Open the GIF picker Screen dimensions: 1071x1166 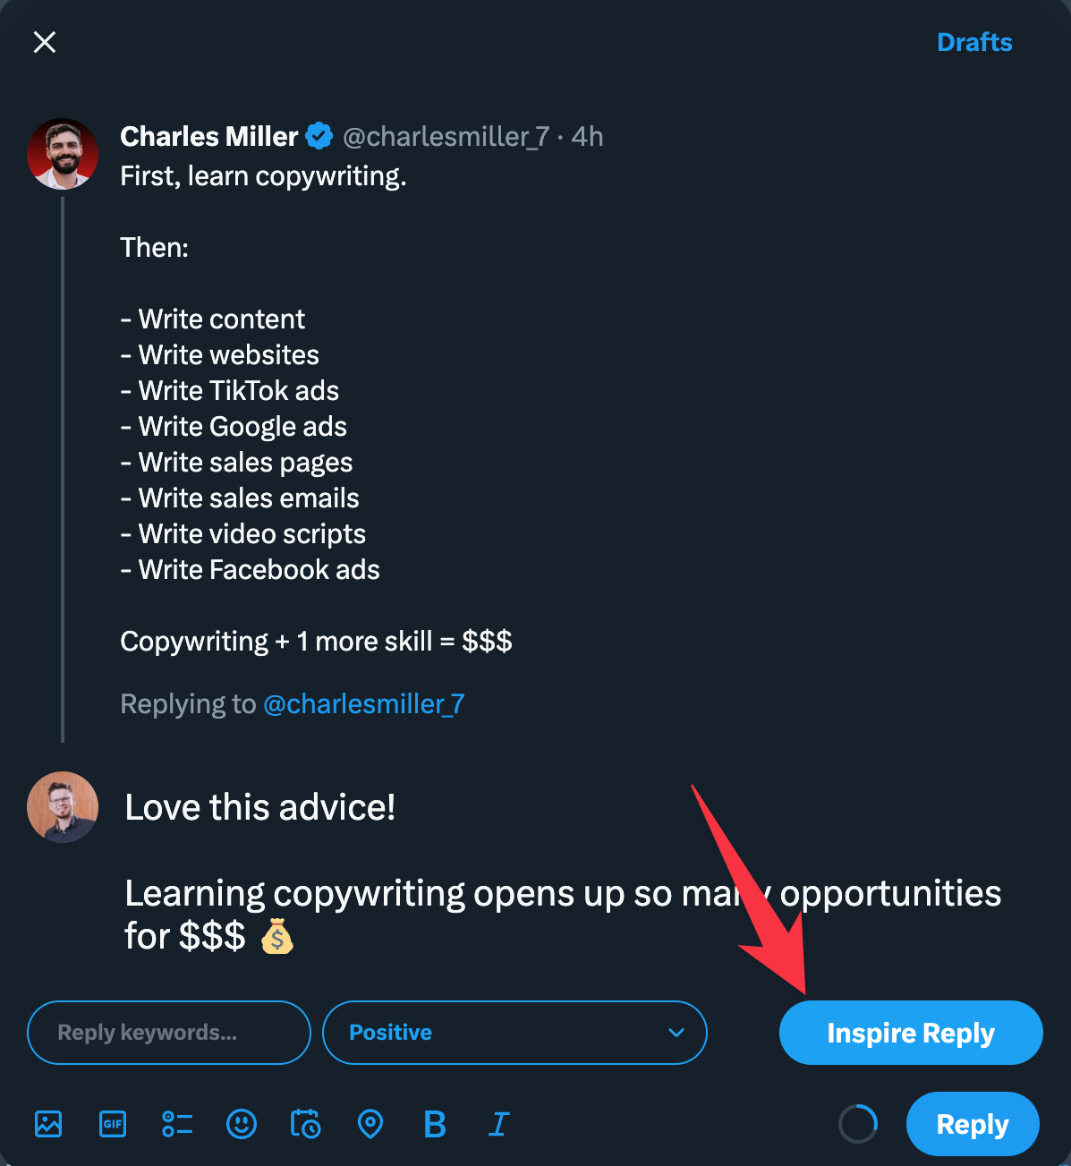tap(113, 1124)
